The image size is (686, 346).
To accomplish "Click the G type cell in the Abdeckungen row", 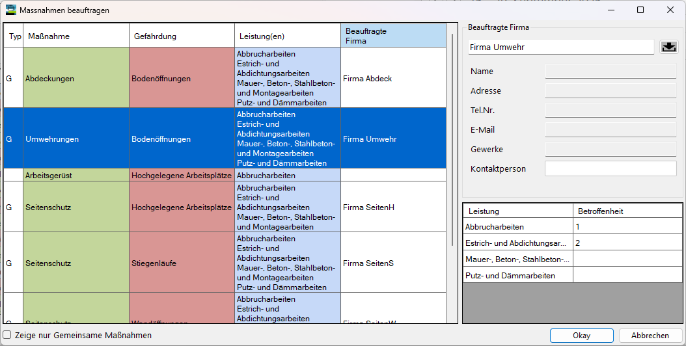I will (14, 78).
